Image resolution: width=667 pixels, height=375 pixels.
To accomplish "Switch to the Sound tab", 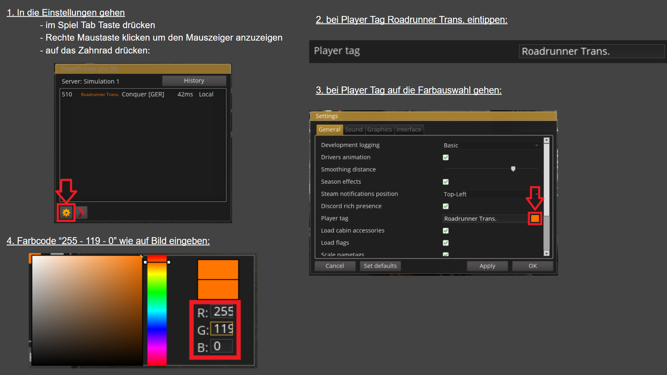I will (x=354, y=130).
